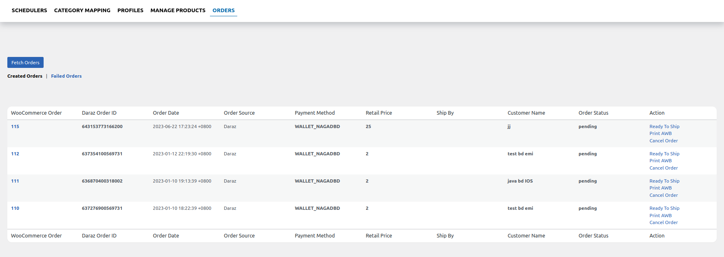Image resolution: width=724 pixels, height=257 pixels.
Task: Open WooCommerce order 112
Action: (x=15, y=154)
